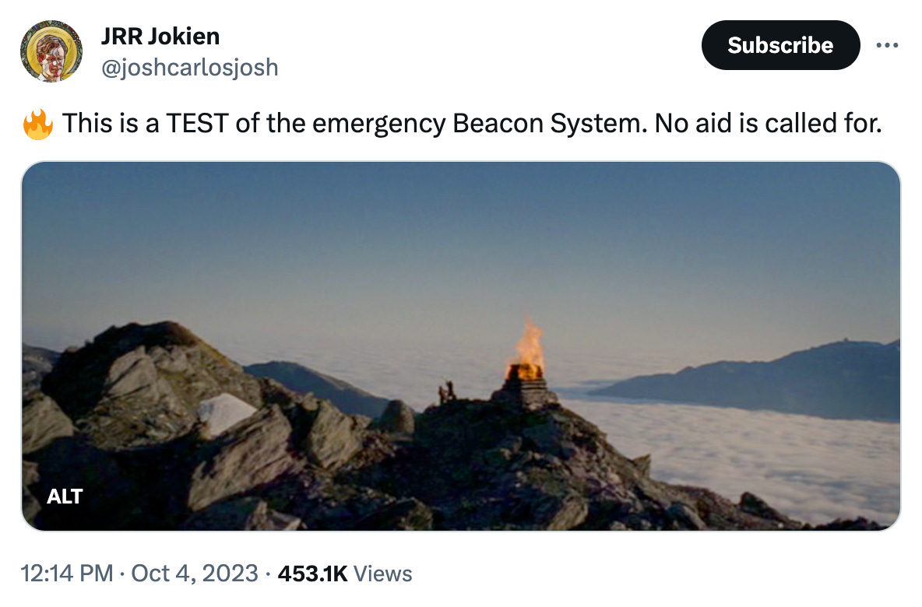Open the mountain beacon image
Image resolution: width=922 pixels, height=607 pixels.
pyautogui.click(x=461, y=346)
